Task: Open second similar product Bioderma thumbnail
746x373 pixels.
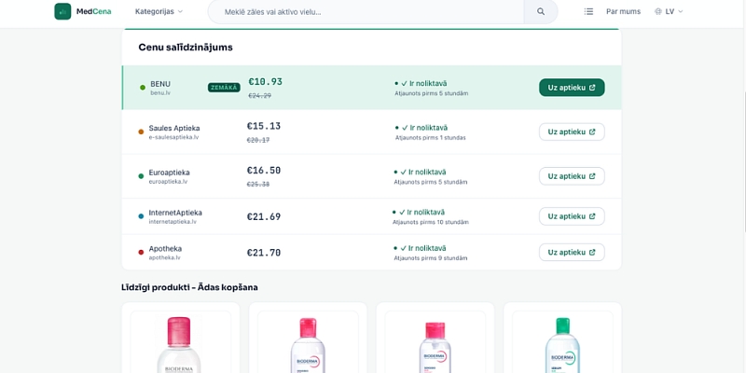Action: (308, 342)
